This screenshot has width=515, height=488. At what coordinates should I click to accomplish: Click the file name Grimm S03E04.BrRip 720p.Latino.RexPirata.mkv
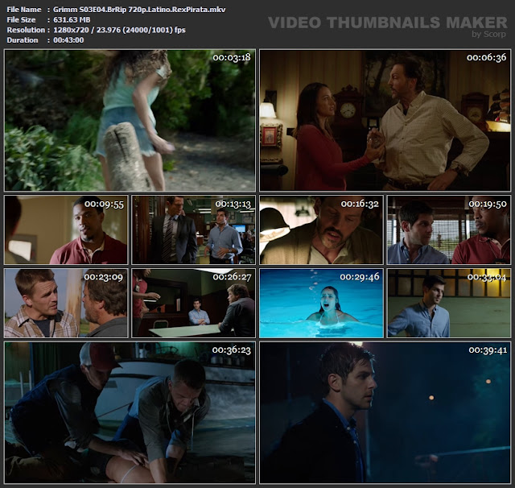pos(139,10)
